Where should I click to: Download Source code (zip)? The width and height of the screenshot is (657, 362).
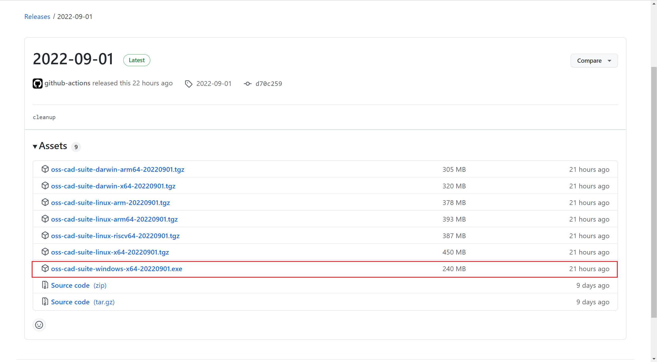tap(79, 285)
